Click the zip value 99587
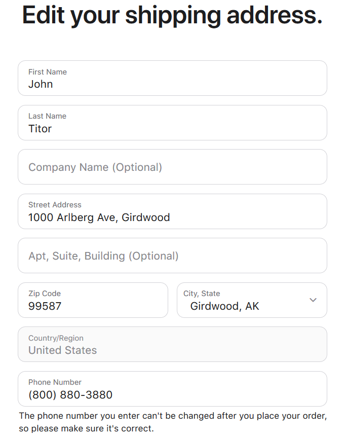Screen dimensions: 346x437 coord(45,306)
